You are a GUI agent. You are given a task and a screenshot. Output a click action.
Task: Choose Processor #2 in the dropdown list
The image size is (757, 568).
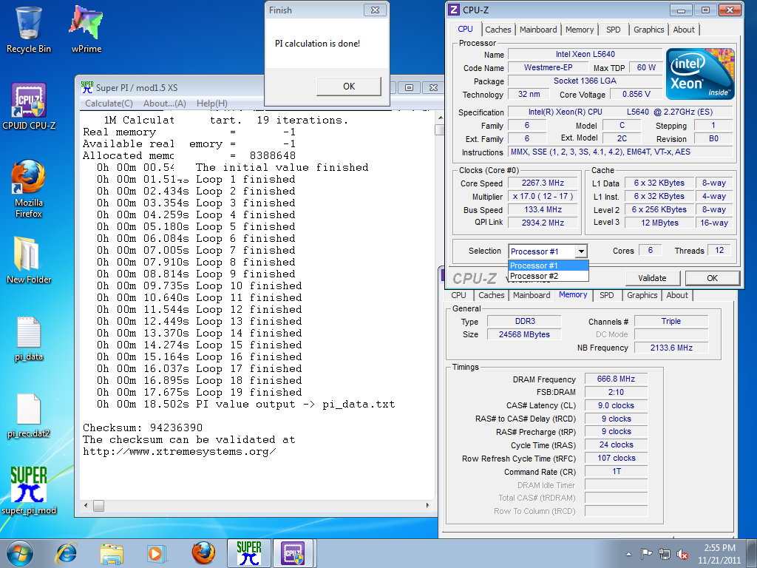548,276
